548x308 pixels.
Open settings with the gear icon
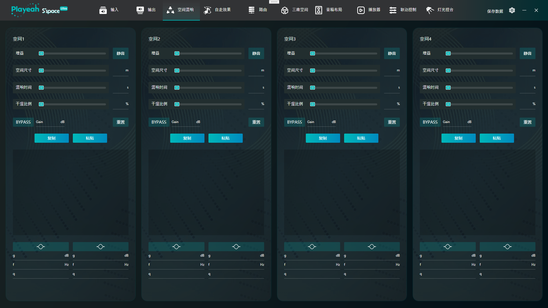(x=512, y=11)
